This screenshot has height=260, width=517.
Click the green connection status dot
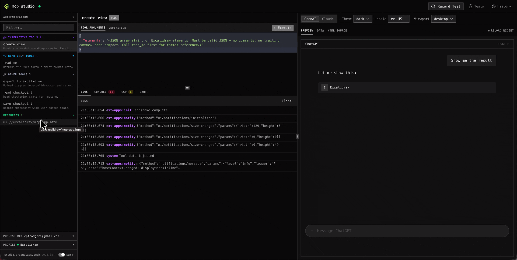click(x=39, y=6)
